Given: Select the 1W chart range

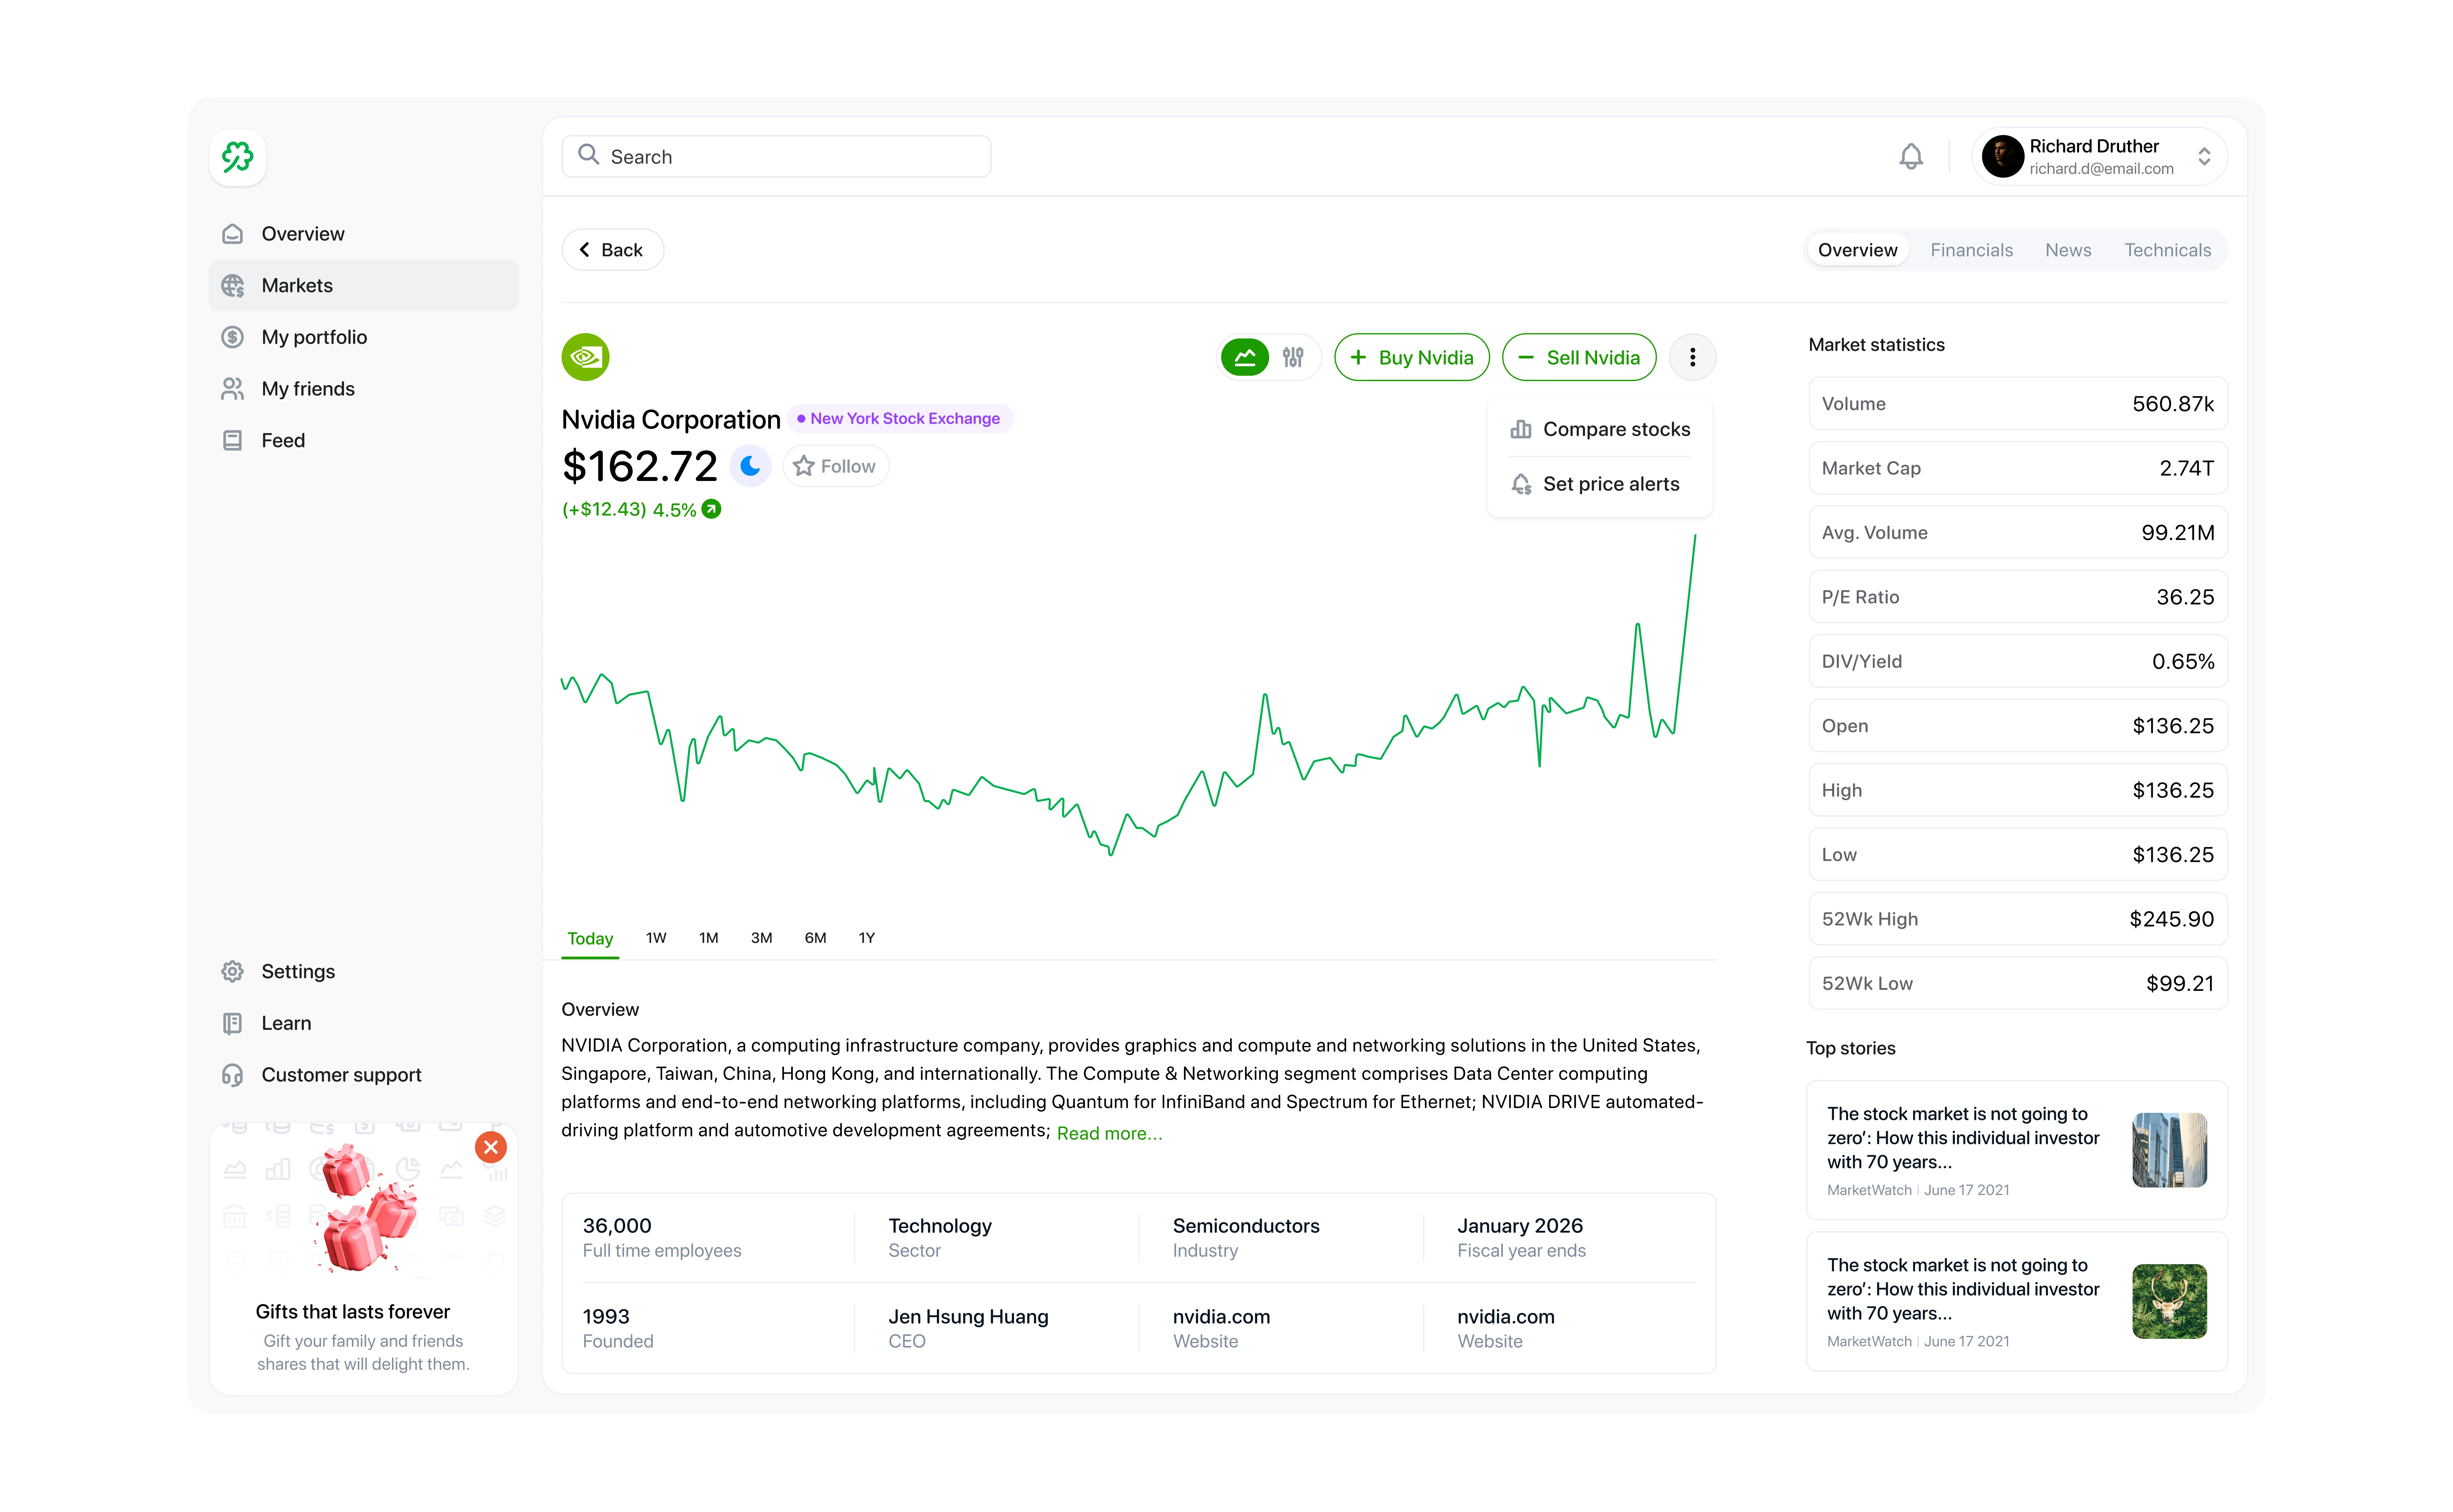Looking at the screenshot, I should (656, 938).
